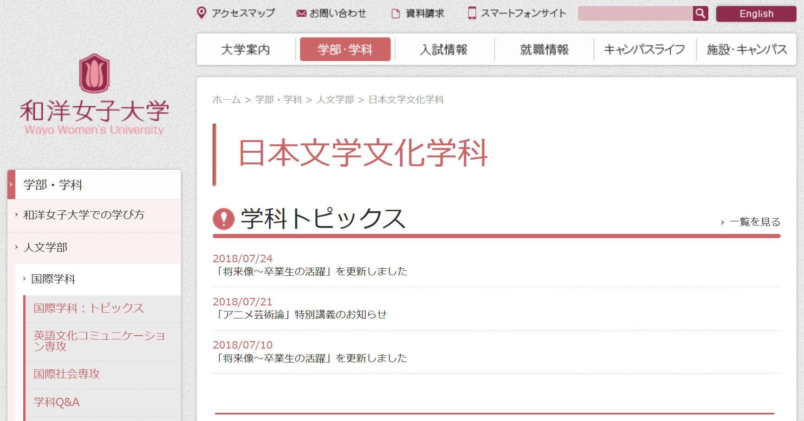This screenshot has width=804, height=421.
Task: Expand the 人文学部 sidebar arrow
Action: [x=16, y=247]
